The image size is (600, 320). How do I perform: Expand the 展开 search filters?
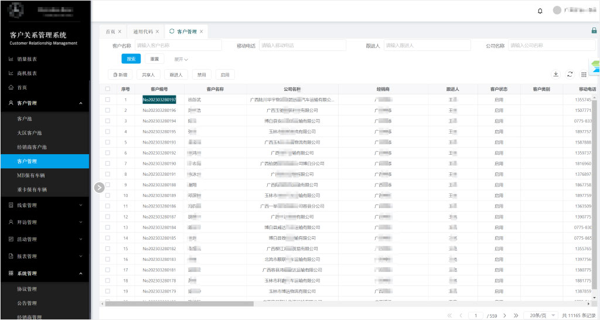point(181,59)
